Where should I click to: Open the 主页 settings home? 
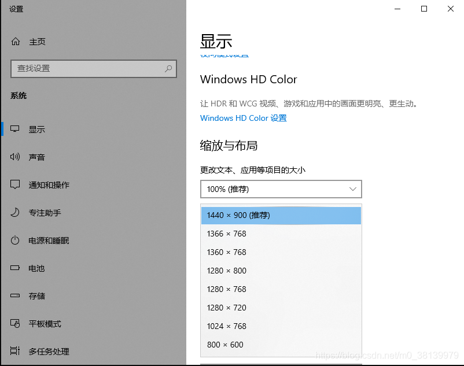point(37,42)
